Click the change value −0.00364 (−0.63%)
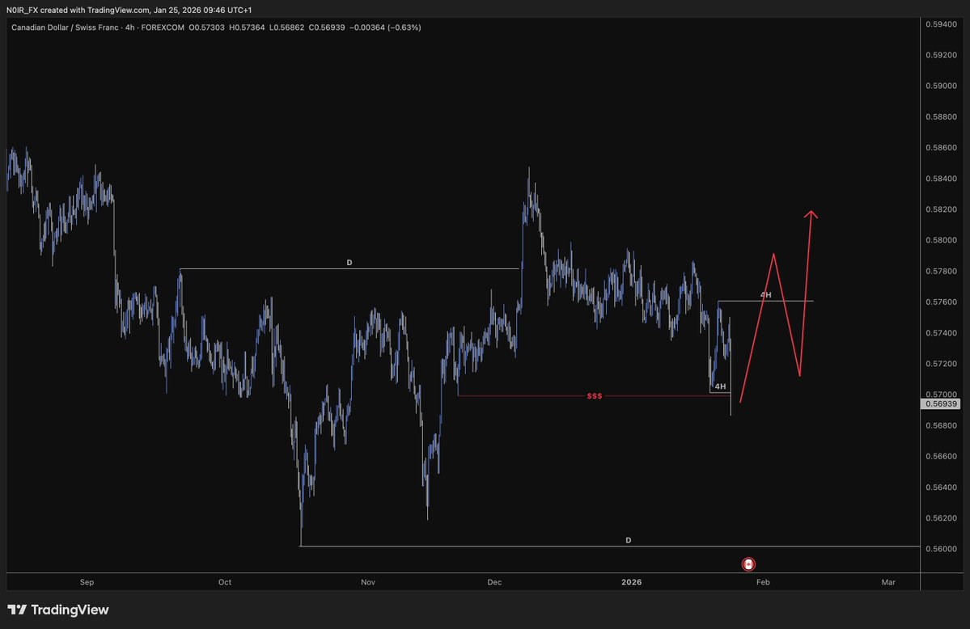Viewport: 970px width, 629px height. click(x=385, y=27)
